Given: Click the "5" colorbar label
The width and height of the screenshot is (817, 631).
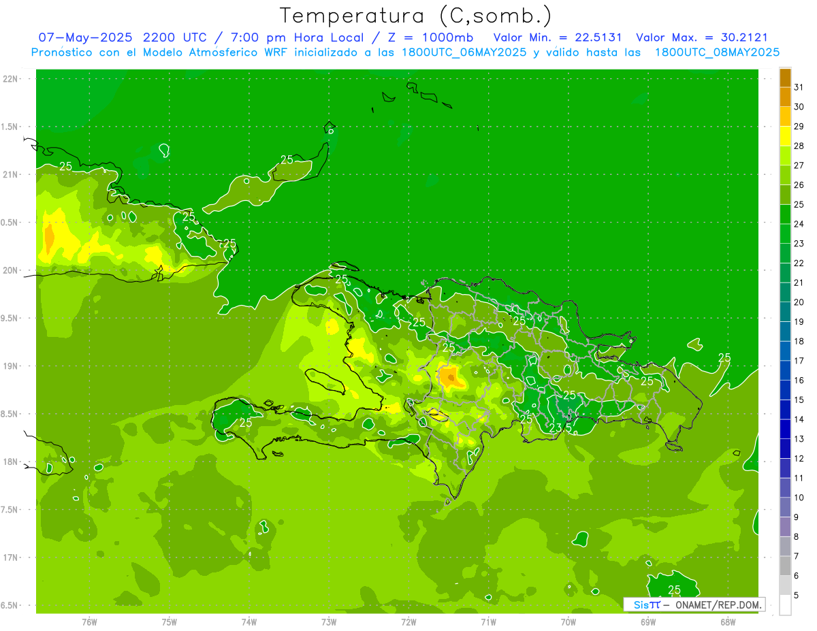Looking at the screenshot, I should pyautogui.click(x=796, y=595).
